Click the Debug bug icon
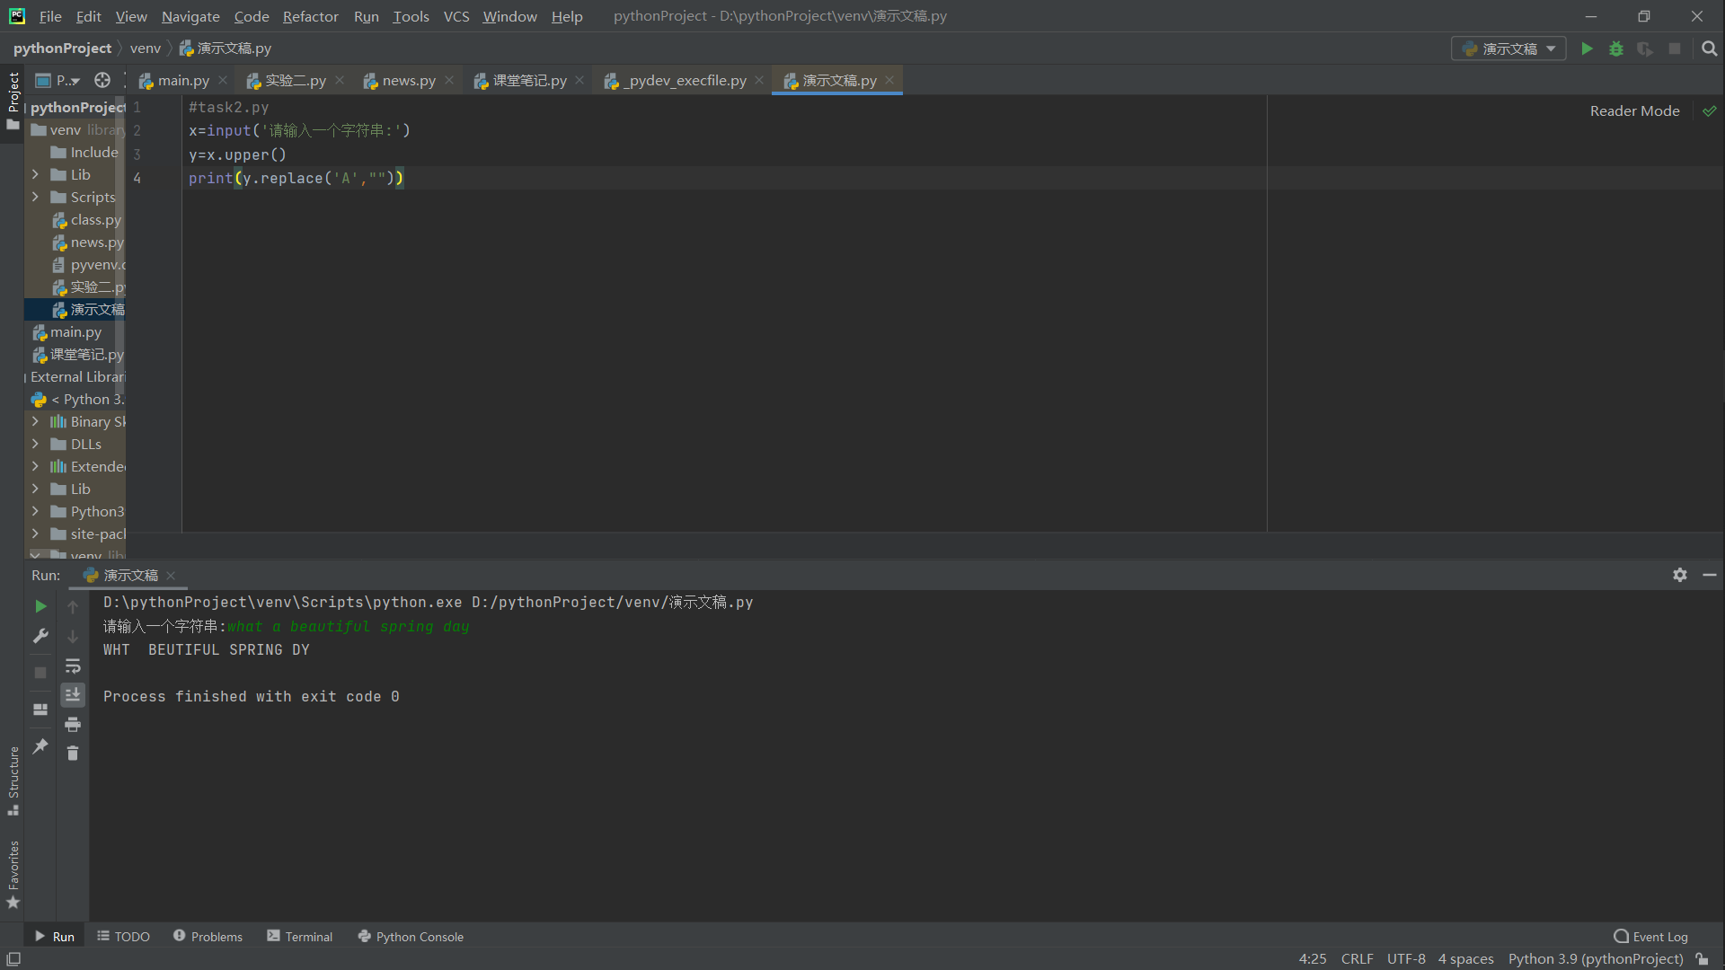 (x=1616, y=48)
